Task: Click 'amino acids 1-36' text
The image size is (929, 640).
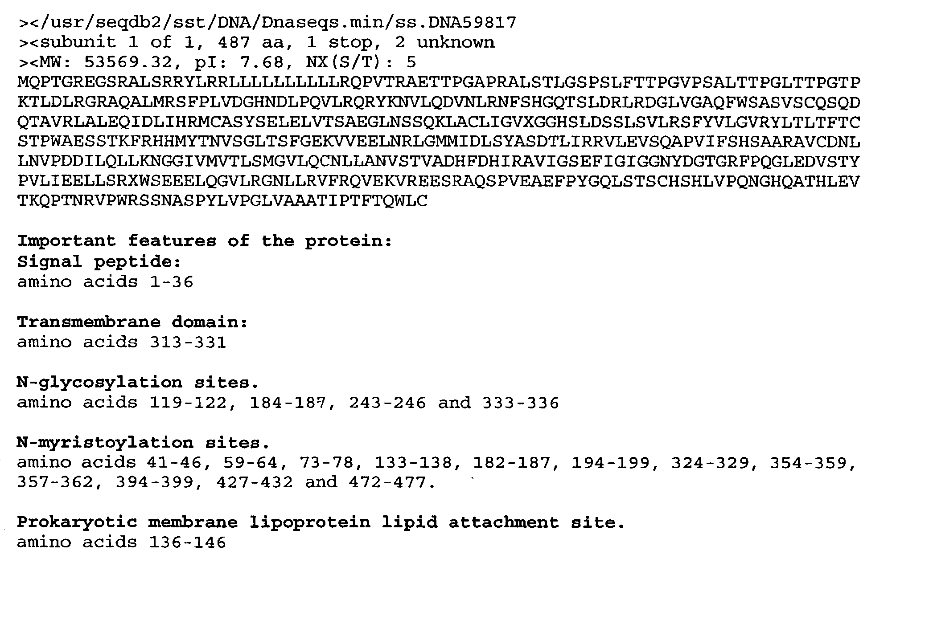Action: click(x=105, y=282)
